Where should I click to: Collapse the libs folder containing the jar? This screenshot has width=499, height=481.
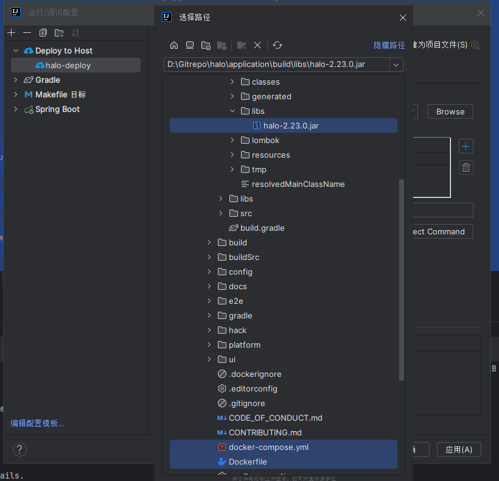[x=232, y=111]
